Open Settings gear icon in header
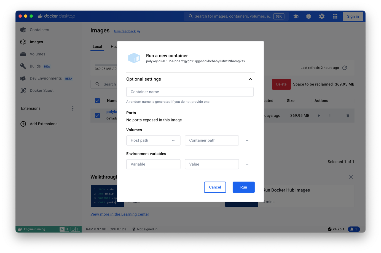Viewport: 381px width, 253px height. click(x=322, y=16)
